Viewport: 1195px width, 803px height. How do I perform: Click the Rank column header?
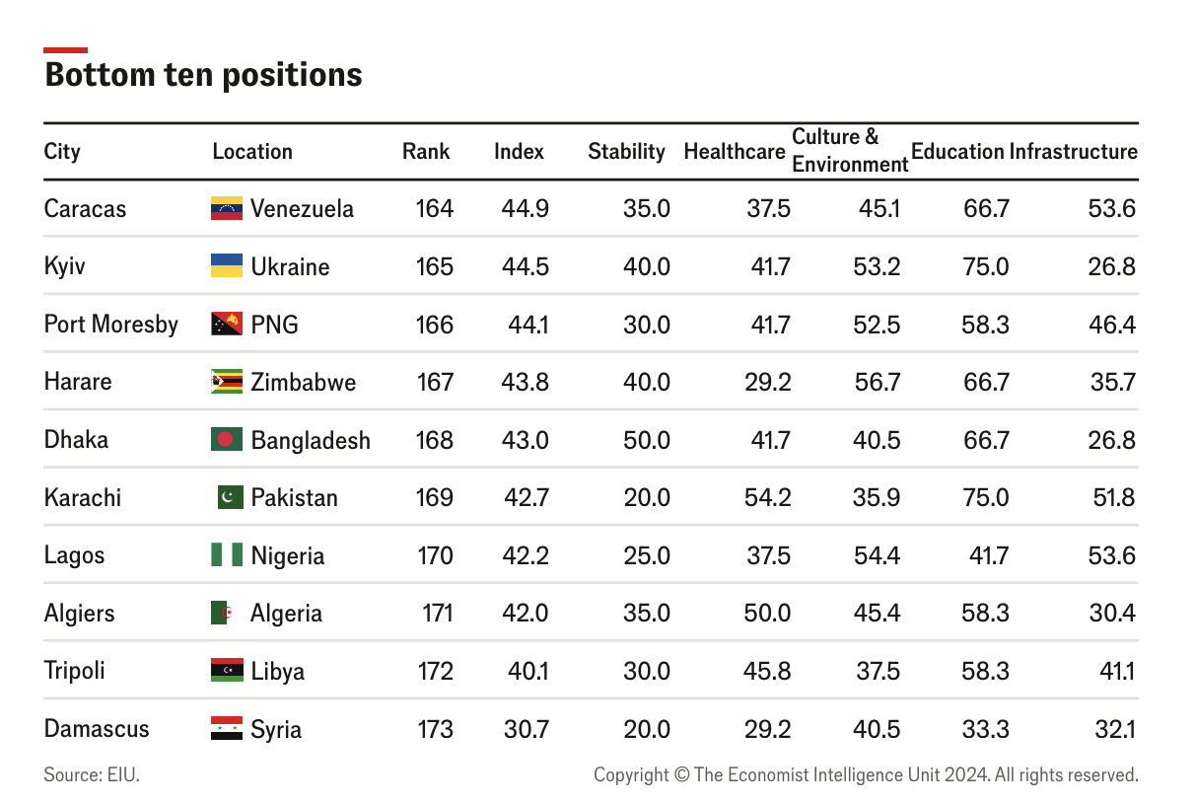click(426, 151)
